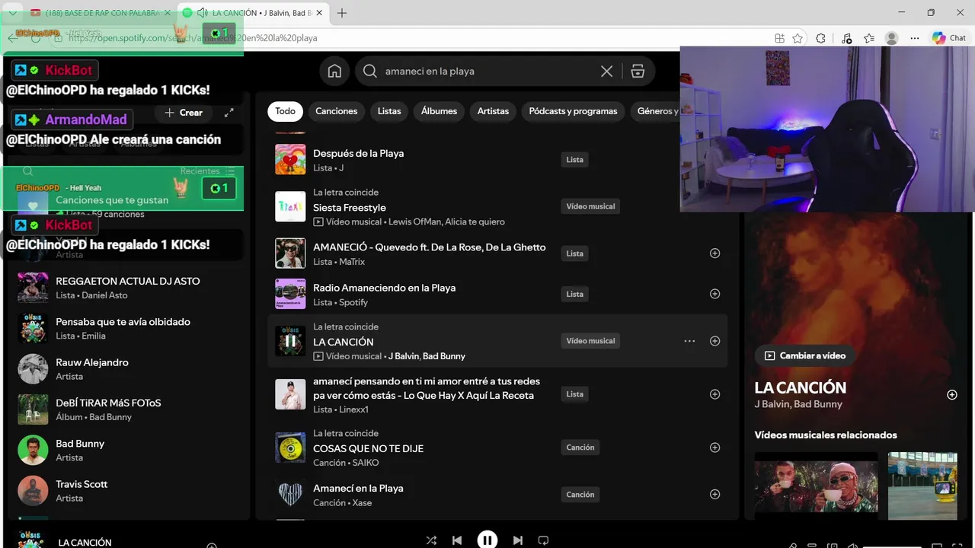Open Spotify home via house icon
This screenshot has width=975, height=548.
point(334,71)
